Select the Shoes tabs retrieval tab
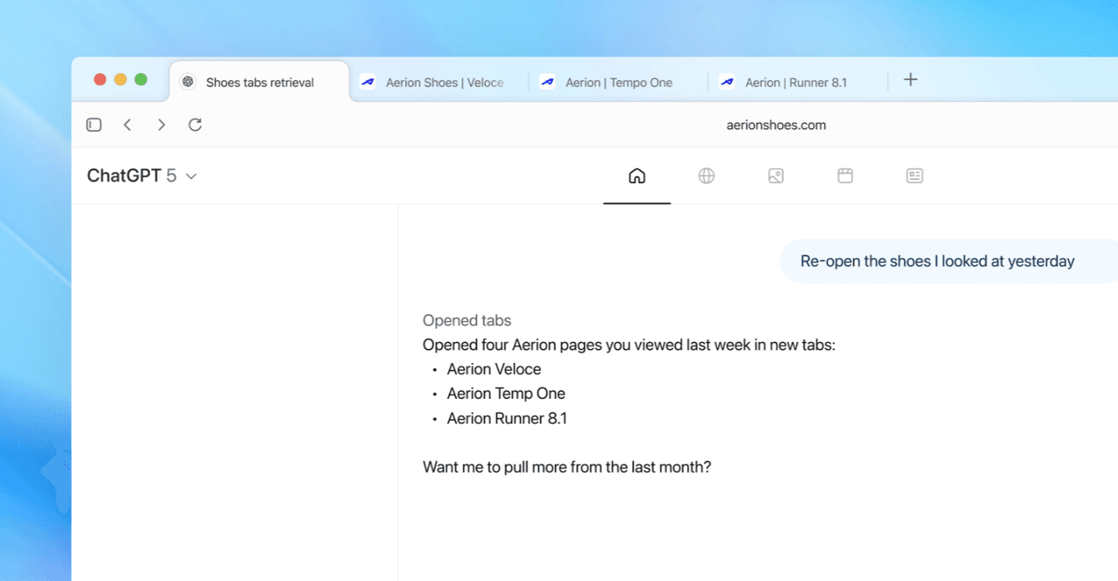Screen dimensions: 1118x581 [259, 83]
